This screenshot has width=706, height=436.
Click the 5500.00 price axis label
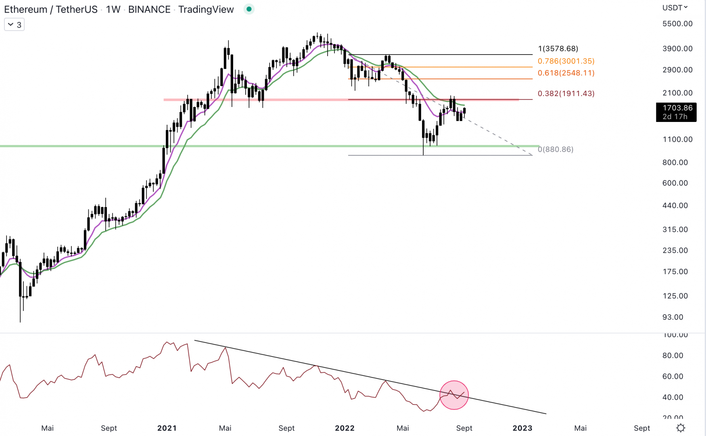[677, 24]
